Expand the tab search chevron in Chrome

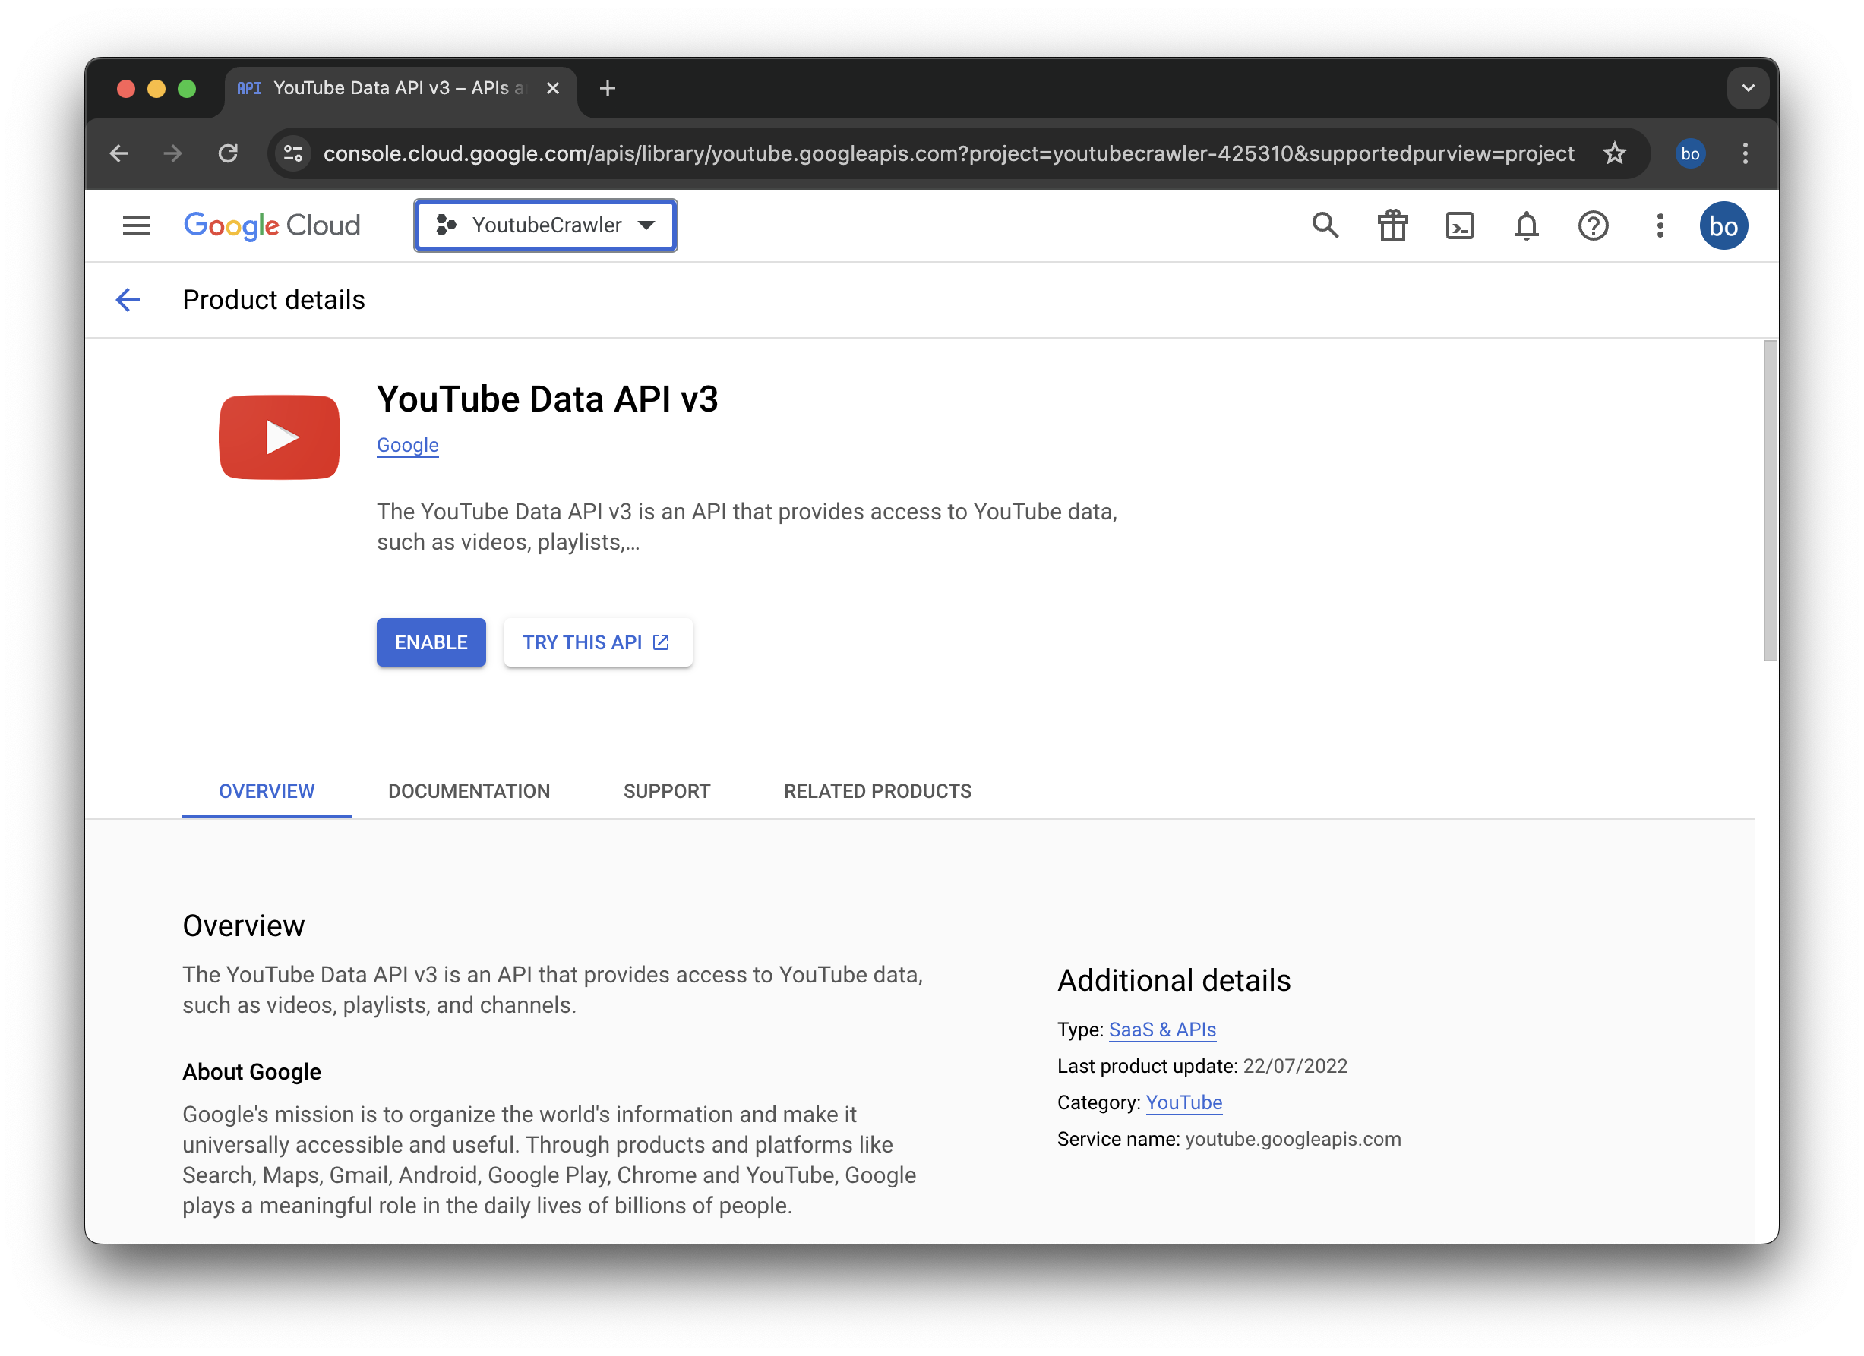tap(1747, 88)
